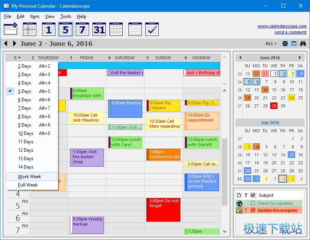Visit the www.calendarscope.com link
Screen dimensions: 310x240
pos(282,25)
